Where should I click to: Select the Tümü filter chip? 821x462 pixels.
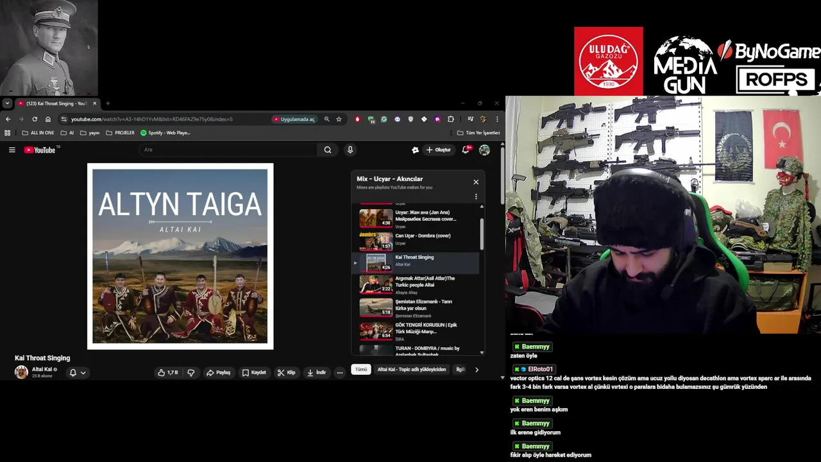pos(361,370)
